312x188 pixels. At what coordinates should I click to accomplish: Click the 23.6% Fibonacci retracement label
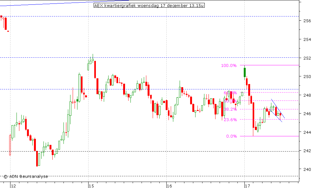pos(230,120)
